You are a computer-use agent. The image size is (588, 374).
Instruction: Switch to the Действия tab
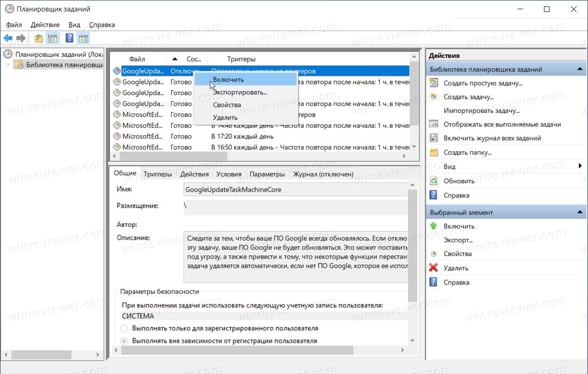click(x=194, y=174)
